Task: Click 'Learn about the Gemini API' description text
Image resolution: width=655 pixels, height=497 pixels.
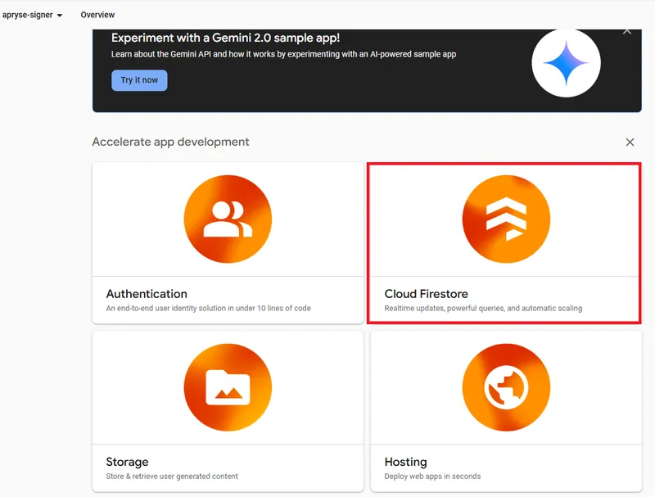Action: (x=283, y=54)
